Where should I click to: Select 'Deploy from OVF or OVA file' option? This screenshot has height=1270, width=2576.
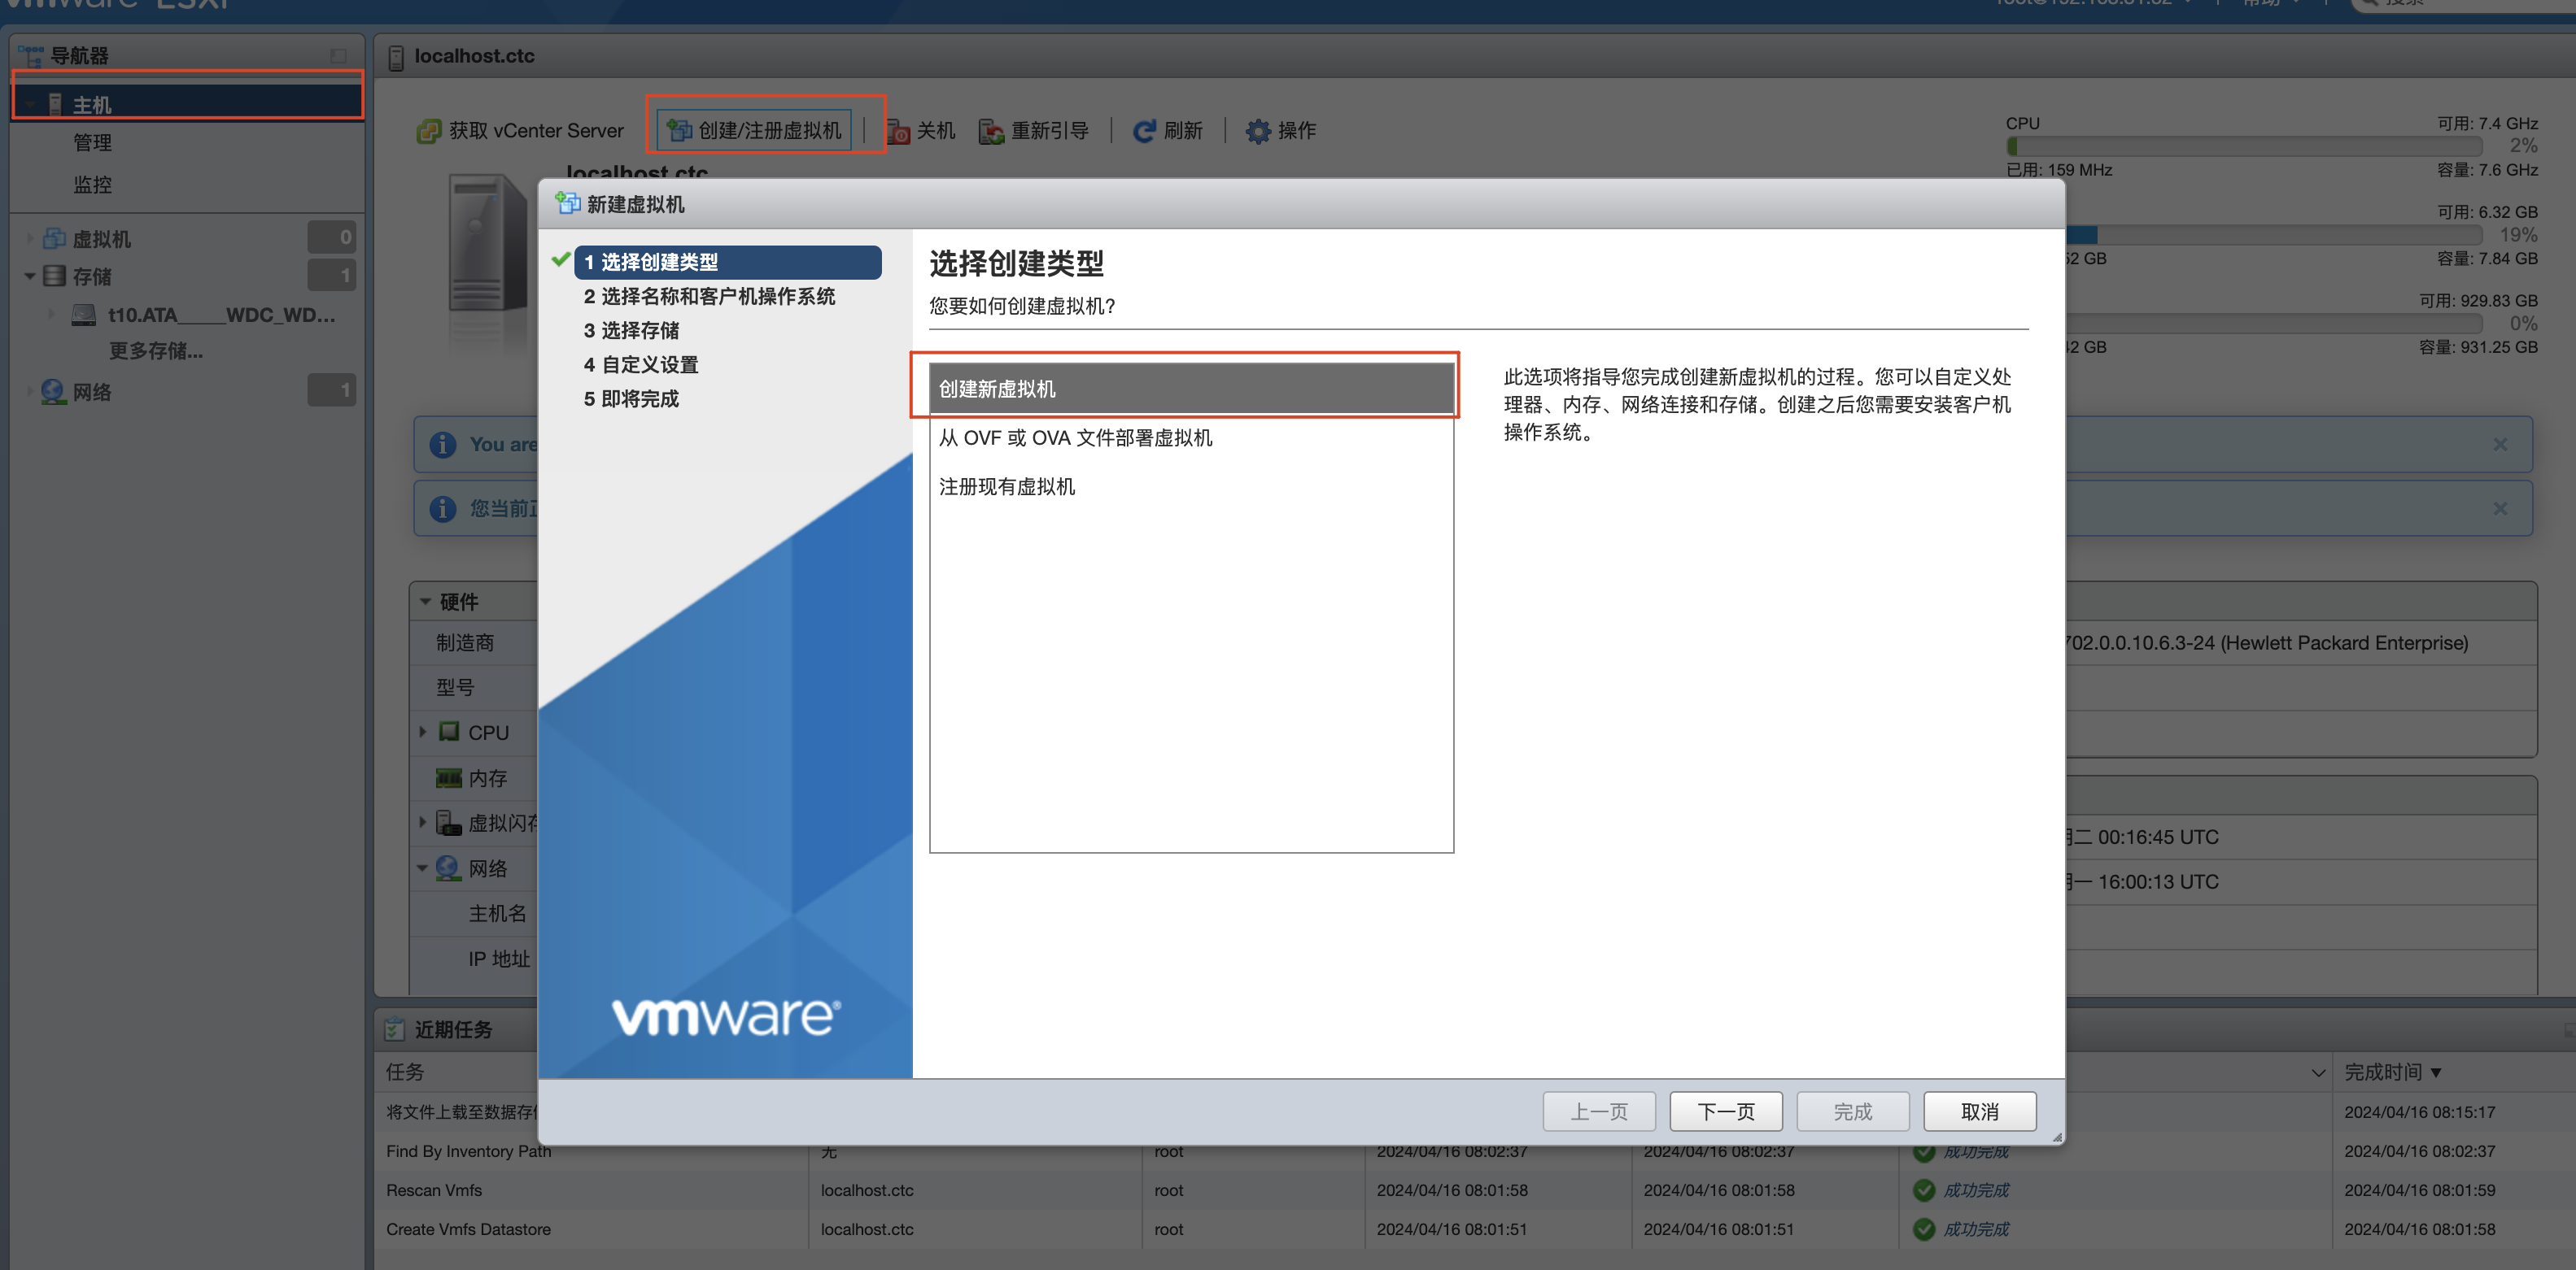point(1075,437)
